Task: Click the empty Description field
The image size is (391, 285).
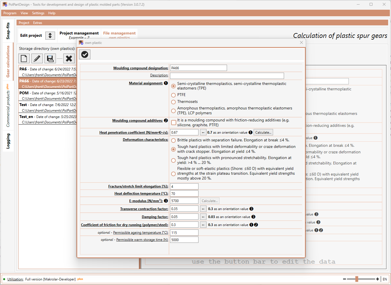Action: click(227, 76)
